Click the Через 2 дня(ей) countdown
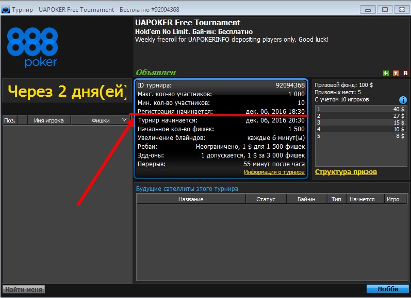This screenshot has height=298, width=411. [67, 91]
